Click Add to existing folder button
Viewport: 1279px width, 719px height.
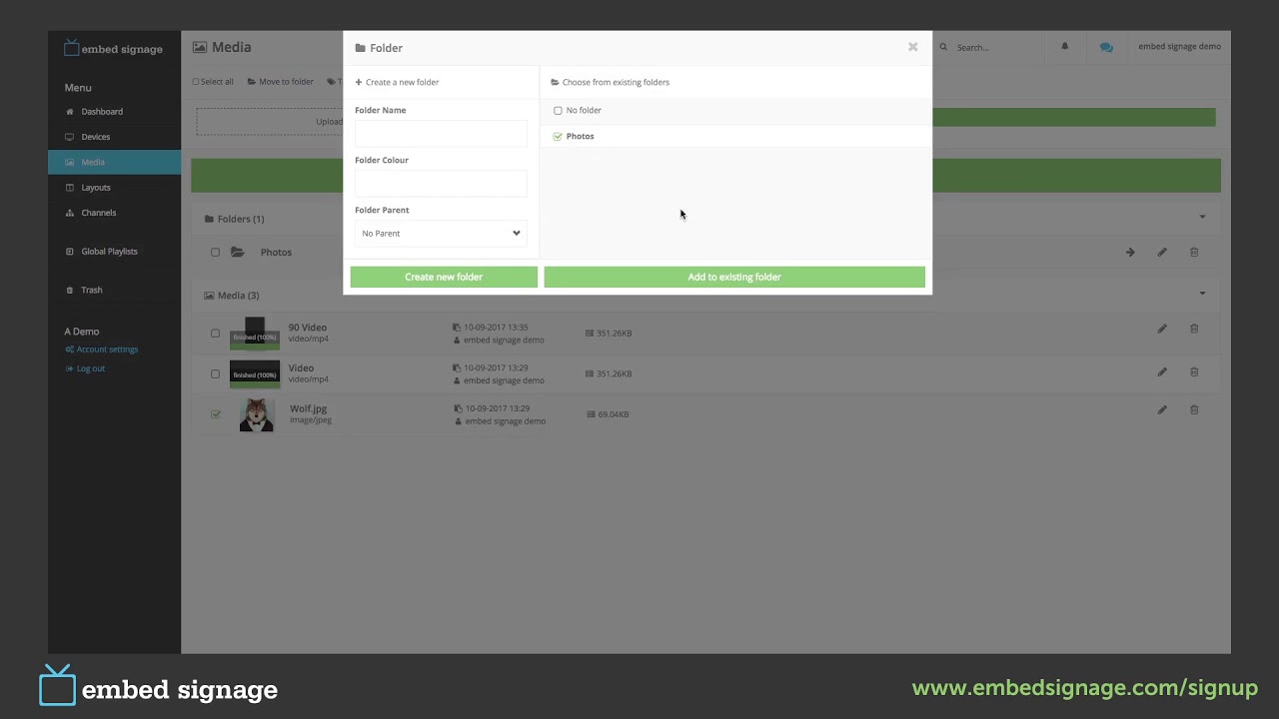point(734,277)
